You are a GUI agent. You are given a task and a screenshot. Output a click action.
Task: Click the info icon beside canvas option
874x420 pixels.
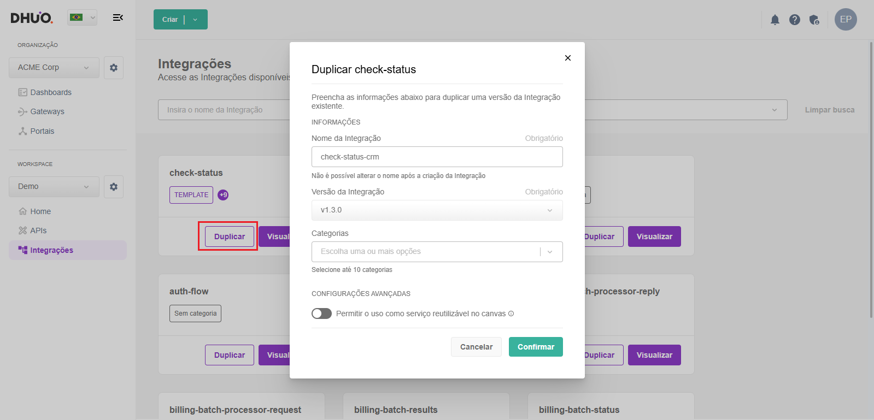(511, 313)
